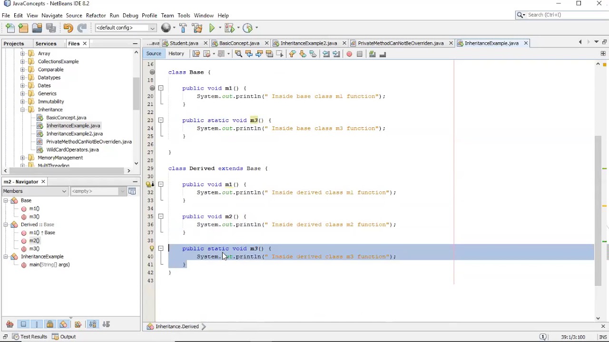Toggle Show Non-Public Members in Navigator
The image size is (609, 342).
(50, 324)
